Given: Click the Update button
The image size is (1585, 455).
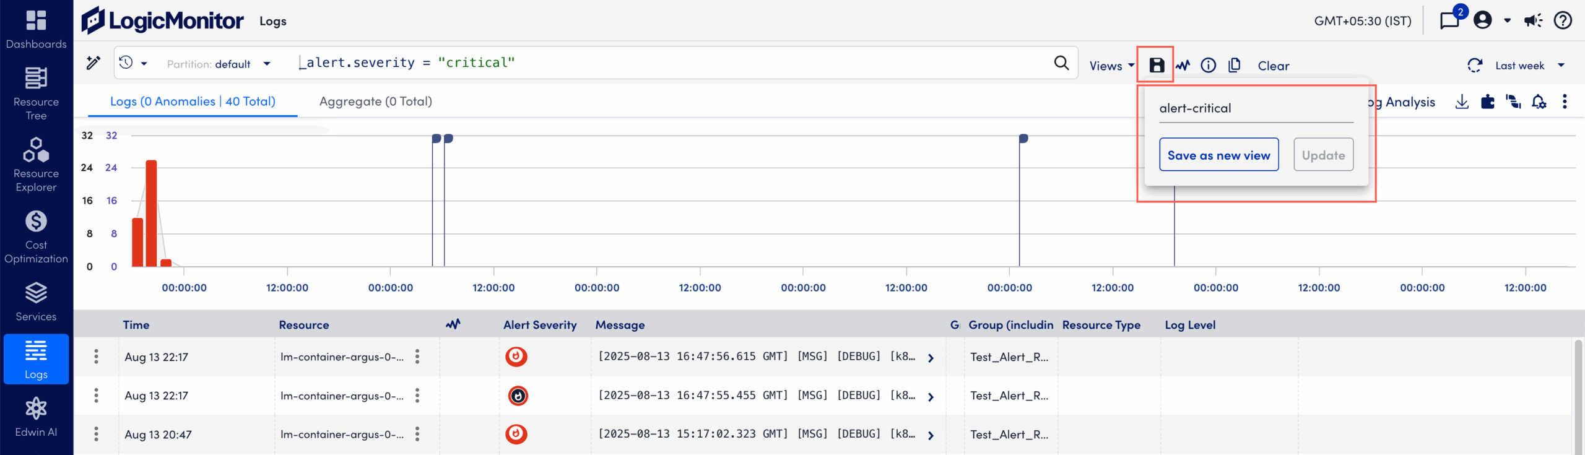Looking at the screenshot, I should (x=1323, y=155).
